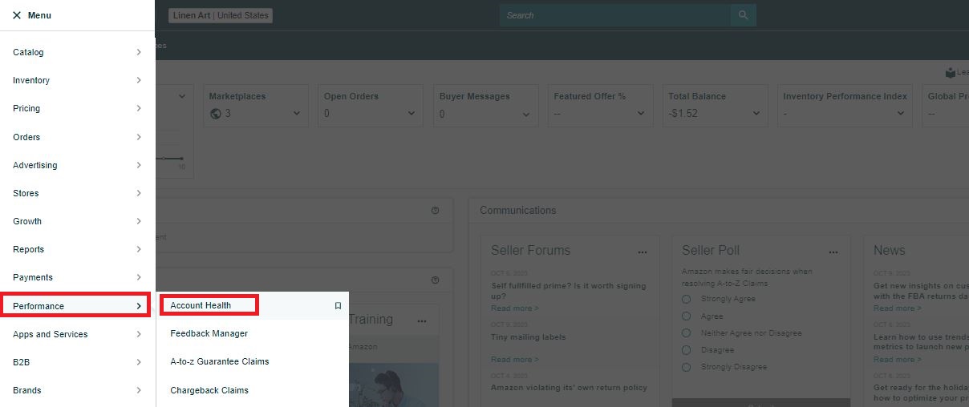Select the Strongly Agree poll option
Image resolution: width=969 pixels, height=407 pixels.
coord(686,299)
